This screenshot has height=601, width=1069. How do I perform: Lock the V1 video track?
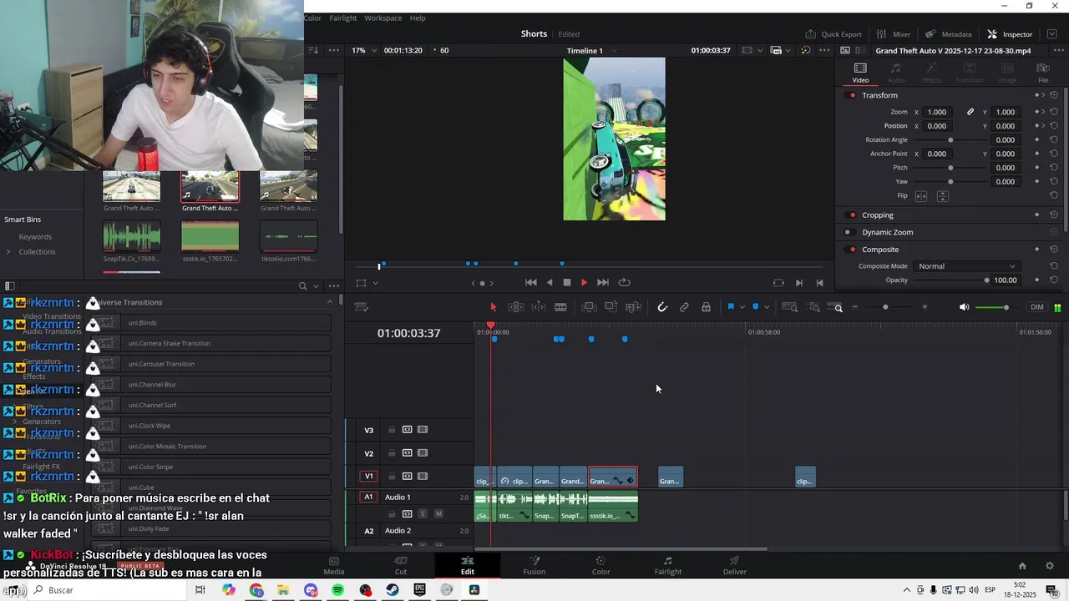(392, 477)
